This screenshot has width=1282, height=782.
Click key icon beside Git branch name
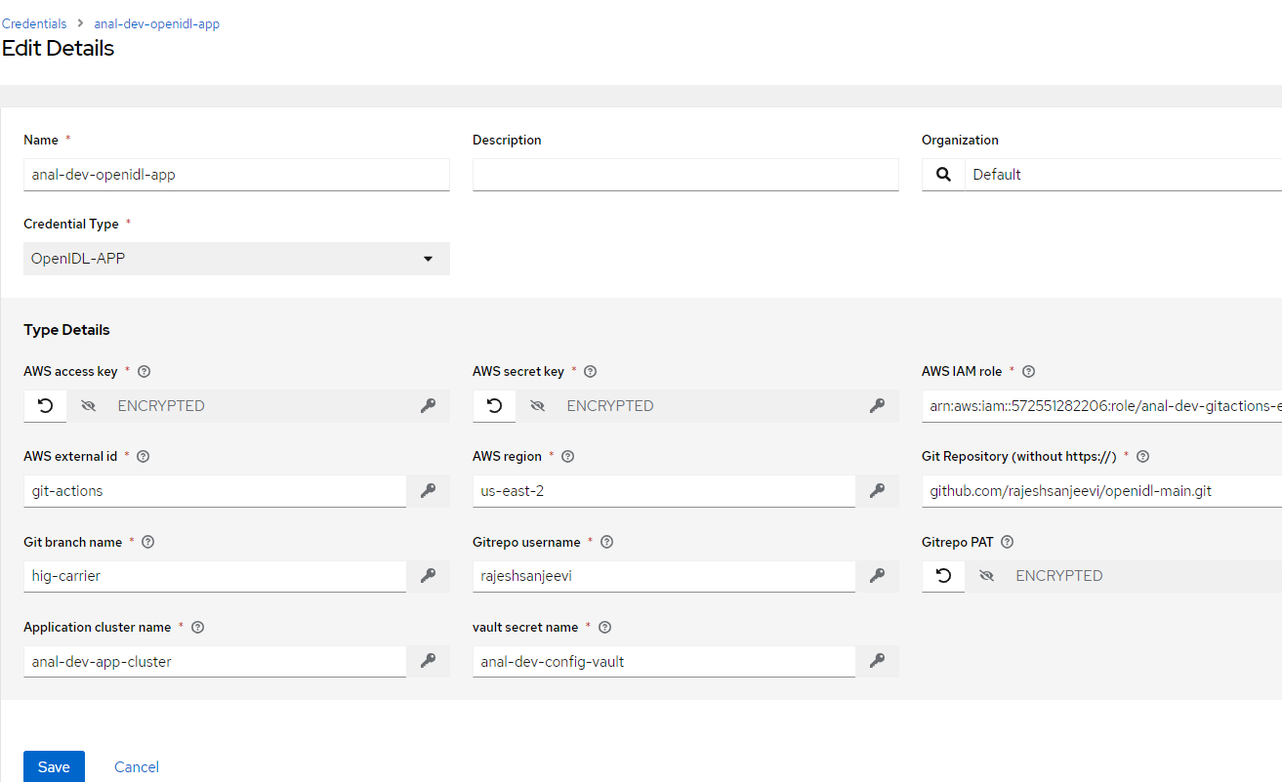tap(428, 576)
